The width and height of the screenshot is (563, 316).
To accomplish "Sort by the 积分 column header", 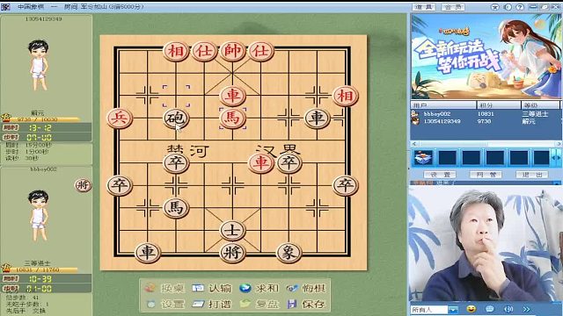I will pyautogui.click(x=499, y=105).
